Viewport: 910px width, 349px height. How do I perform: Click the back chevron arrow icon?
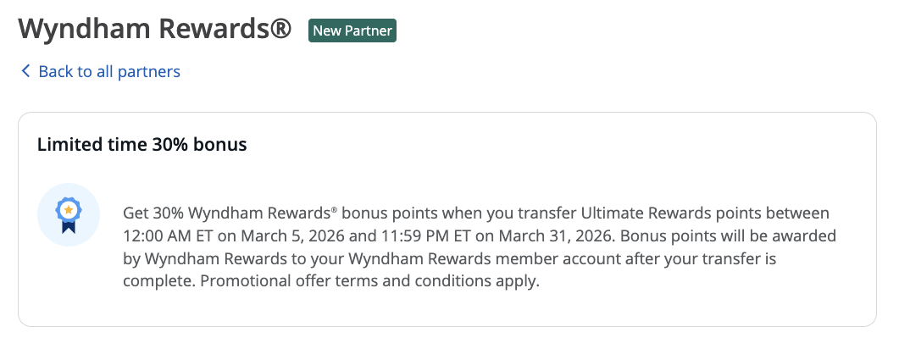(x=25, y=71)
